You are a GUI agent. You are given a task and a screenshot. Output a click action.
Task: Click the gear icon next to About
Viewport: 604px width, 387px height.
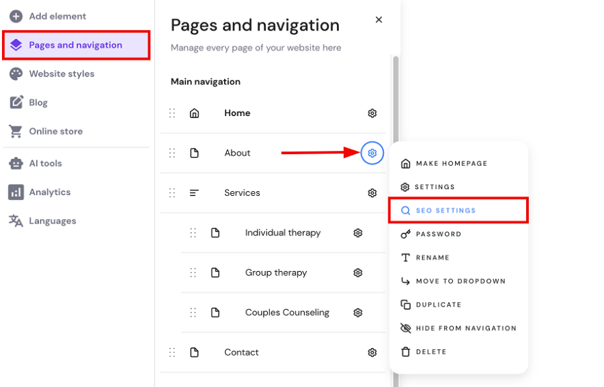[372, 153]
